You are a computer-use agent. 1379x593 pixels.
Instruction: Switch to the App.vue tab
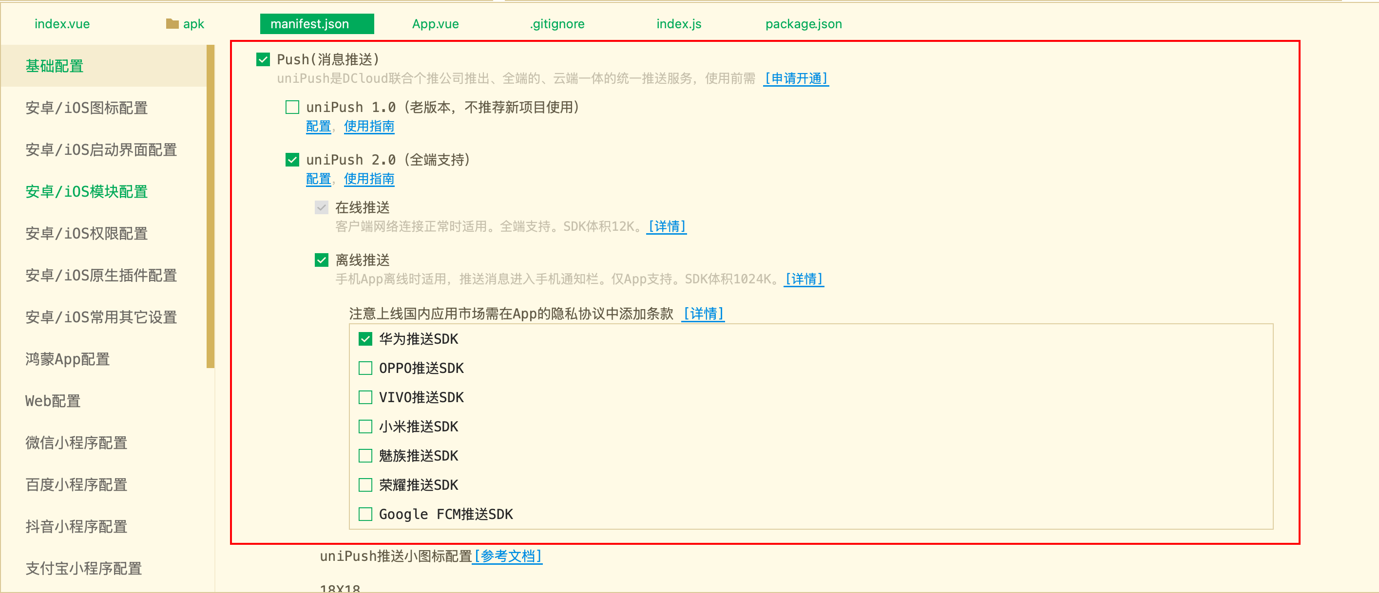435,23
